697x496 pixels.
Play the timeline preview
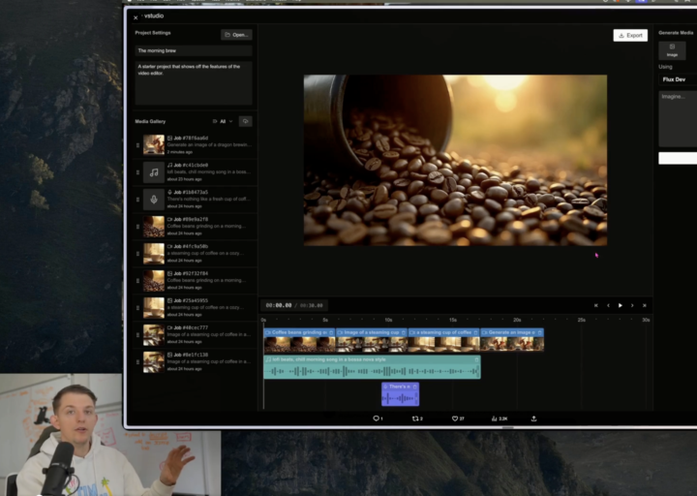coord(621,305)
